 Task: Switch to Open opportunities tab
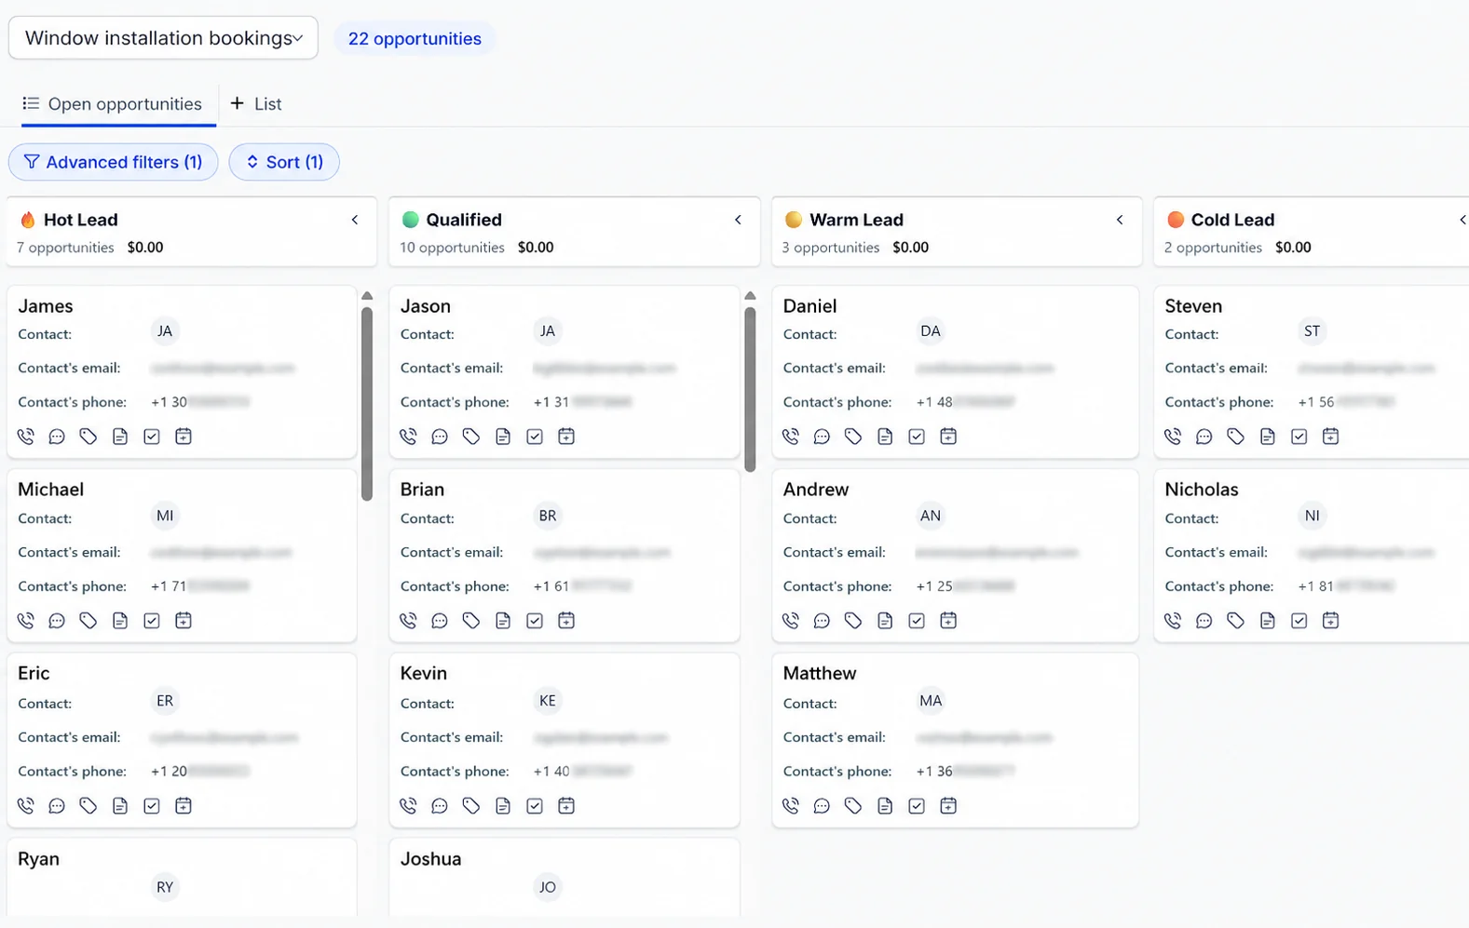coord(113,104)
